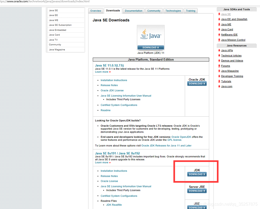Open Java SE 11 Licensing Information User Manual
260x209 pixels.
[126, 96]
